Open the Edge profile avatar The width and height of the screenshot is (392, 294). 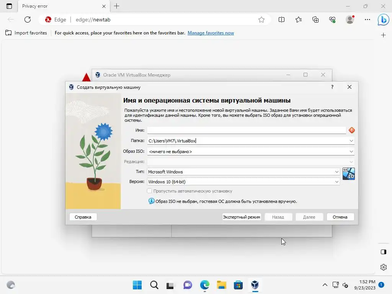[x=350, y=20]
